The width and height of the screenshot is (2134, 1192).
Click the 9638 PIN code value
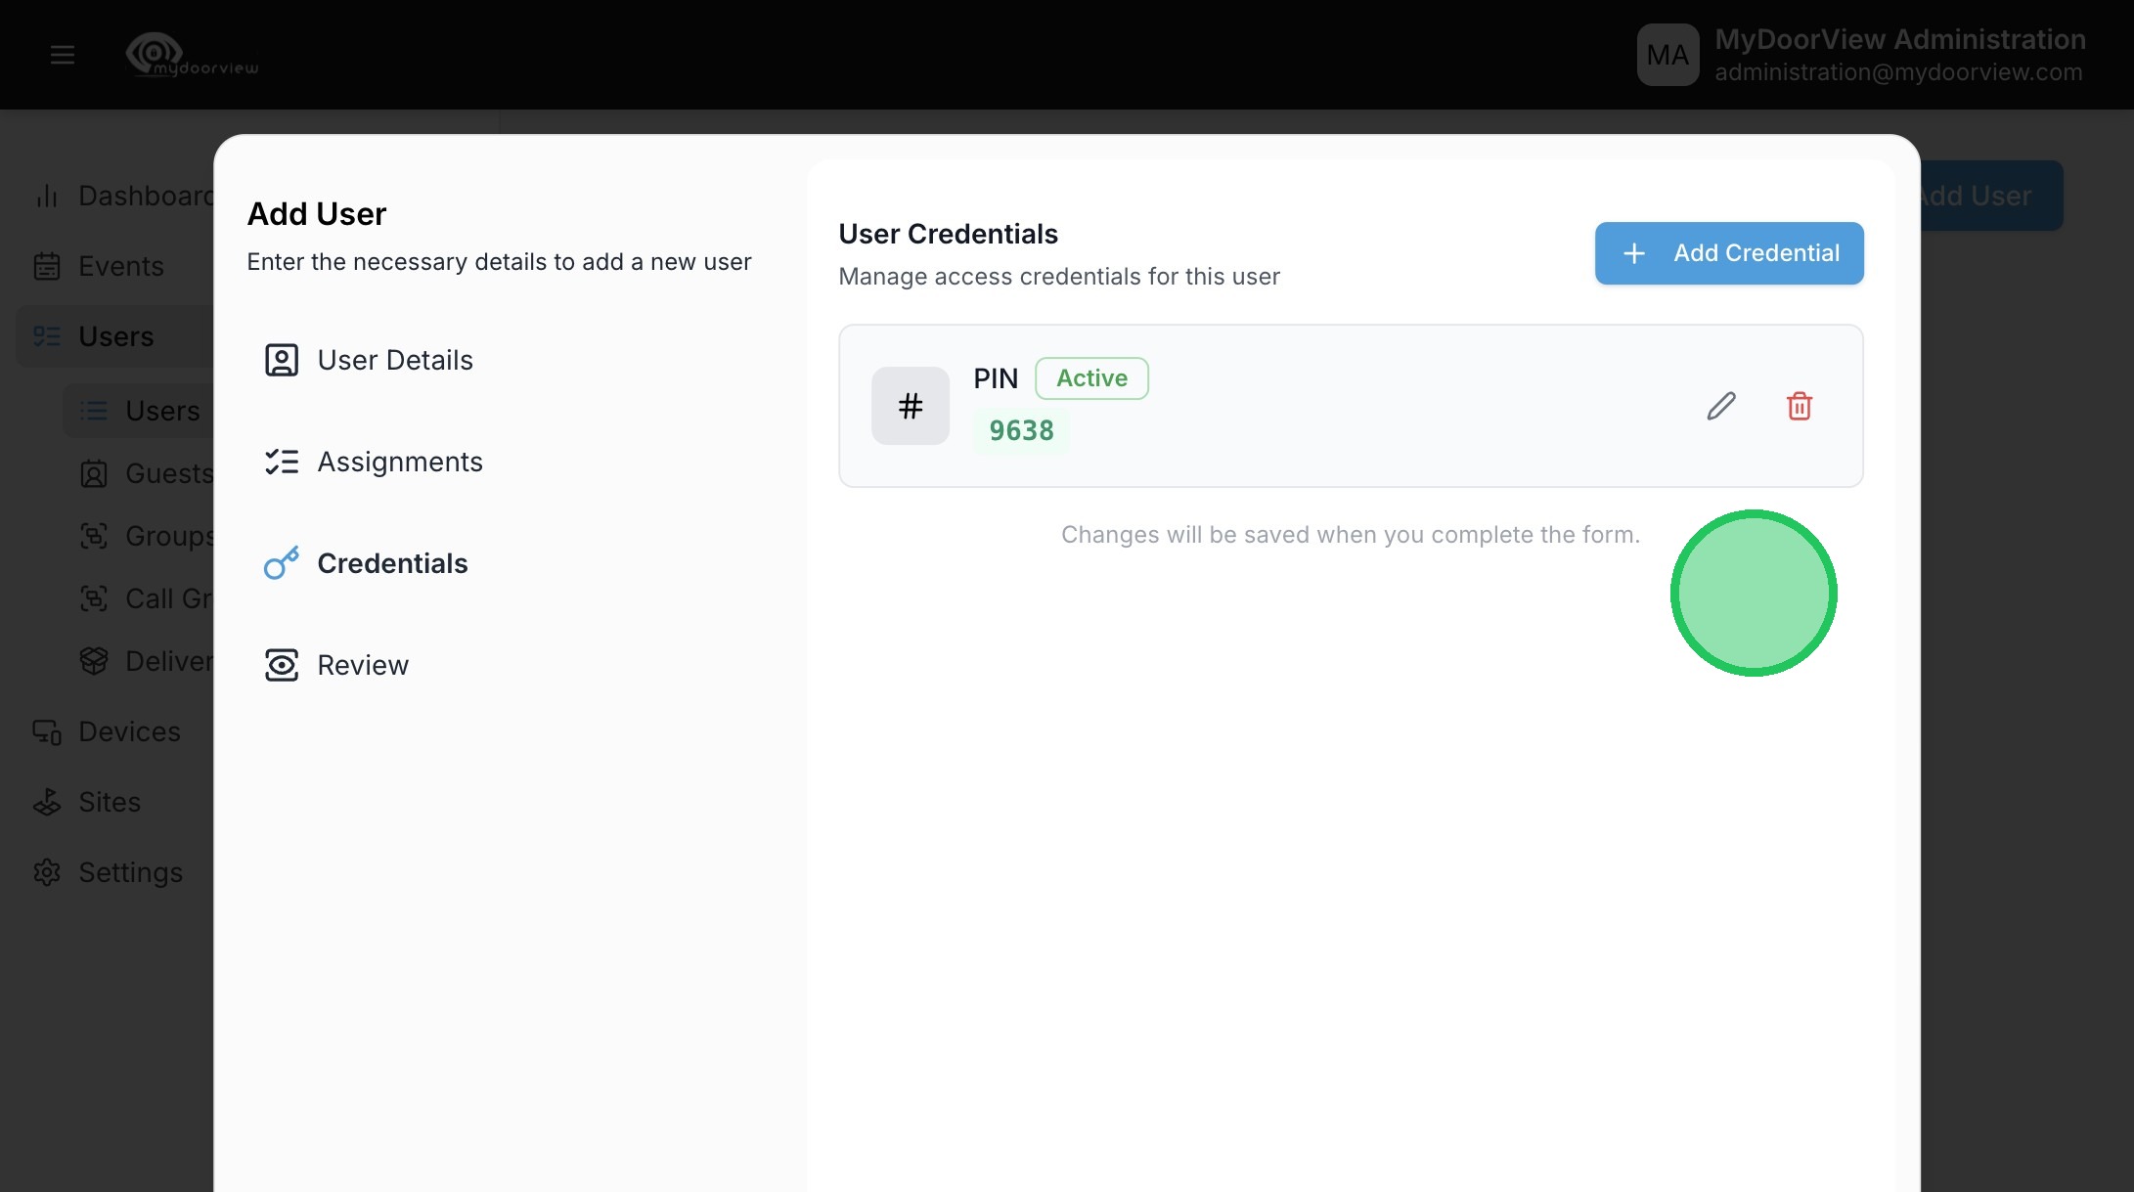pos(1021,431)
